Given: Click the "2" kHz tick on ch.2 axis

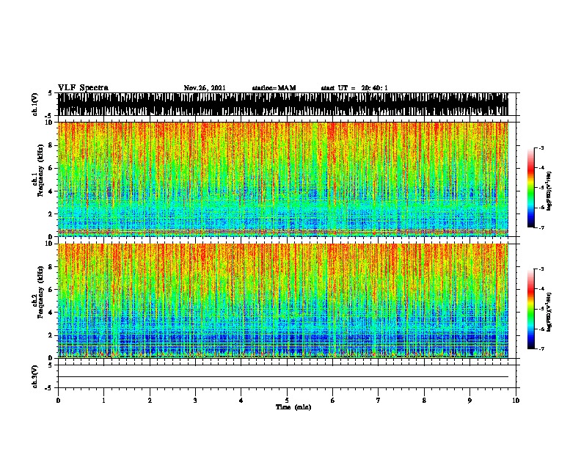Looking at the screenshot, I should (x=52, y=335).
